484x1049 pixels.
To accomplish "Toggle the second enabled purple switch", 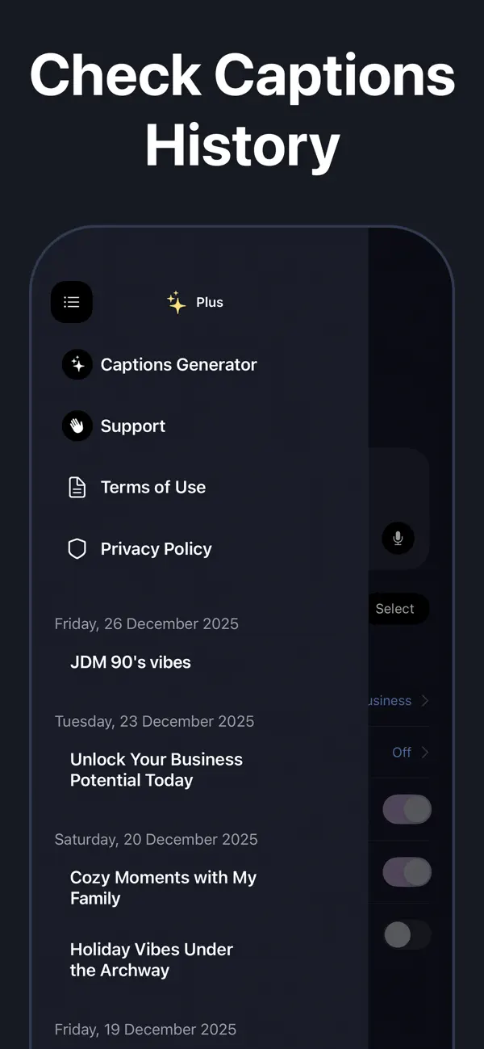I will click(x=407, y=872).
